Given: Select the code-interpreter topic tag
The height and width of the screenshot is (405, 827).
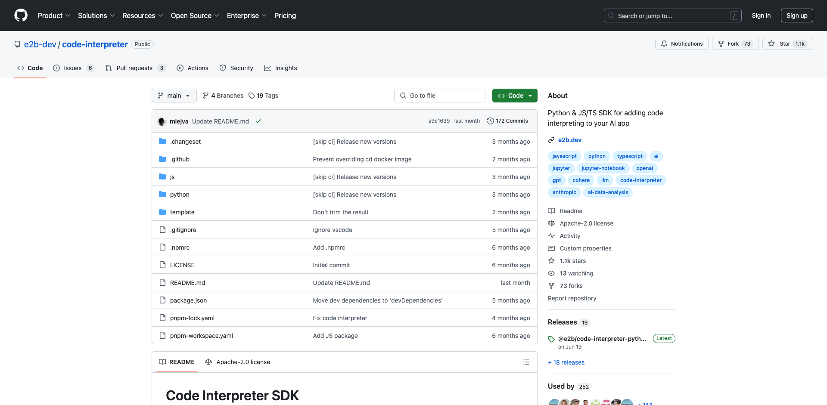Looking at the screenshot, I should point(640,180).
